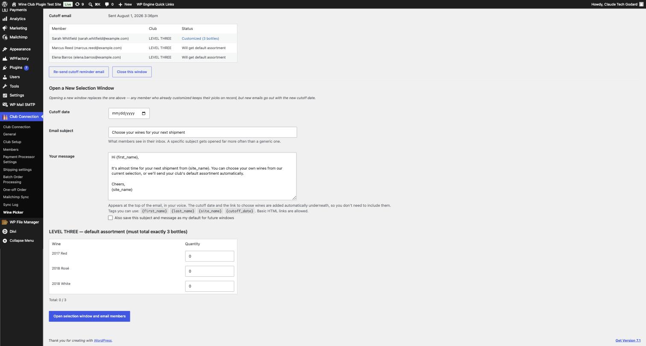Screen dimensions: 646x346
Task: Open the Customized (3 bottles) link
Action: (200, 38)
